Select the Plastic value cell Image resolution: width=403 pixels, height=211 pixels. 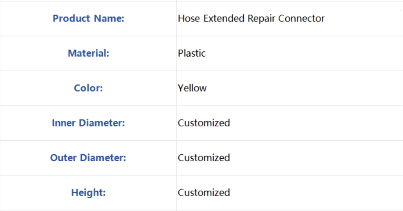click(290, 54)
